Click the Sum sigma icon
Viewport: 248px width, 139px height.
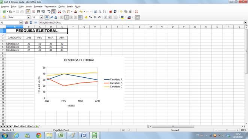31,23
